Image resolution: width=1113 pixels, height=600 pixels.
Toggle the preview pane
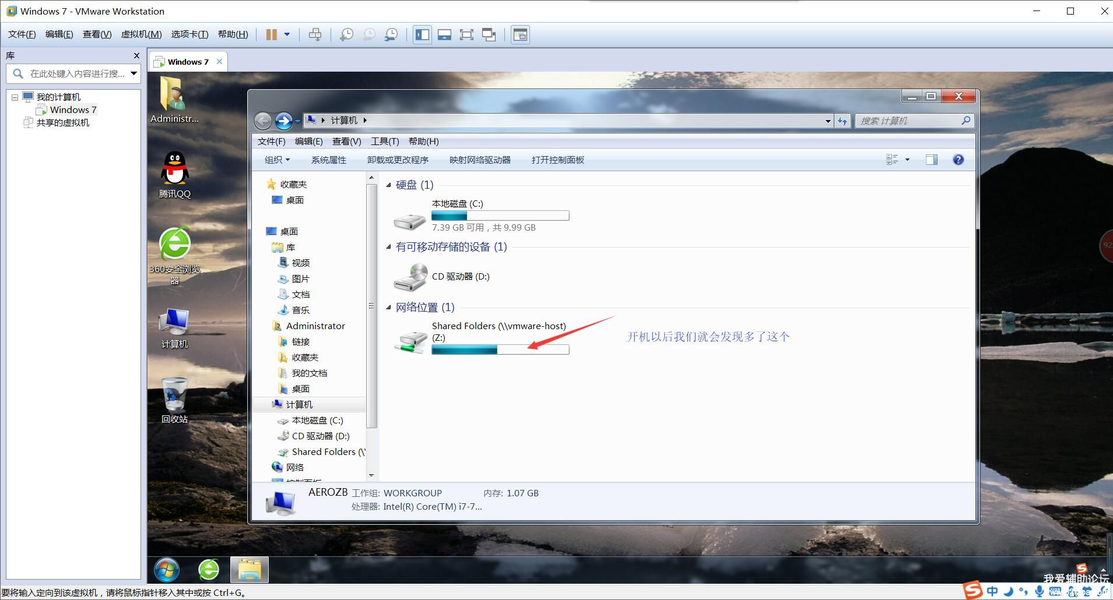(x=932, y=160)
